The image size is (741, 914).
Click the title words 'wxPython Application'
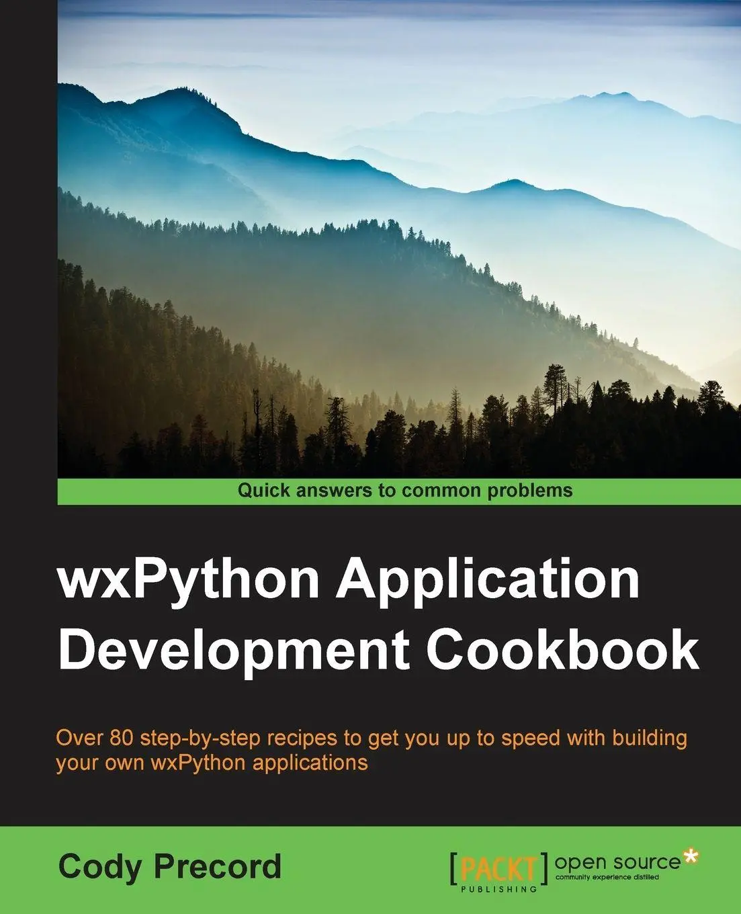point(349,581)
